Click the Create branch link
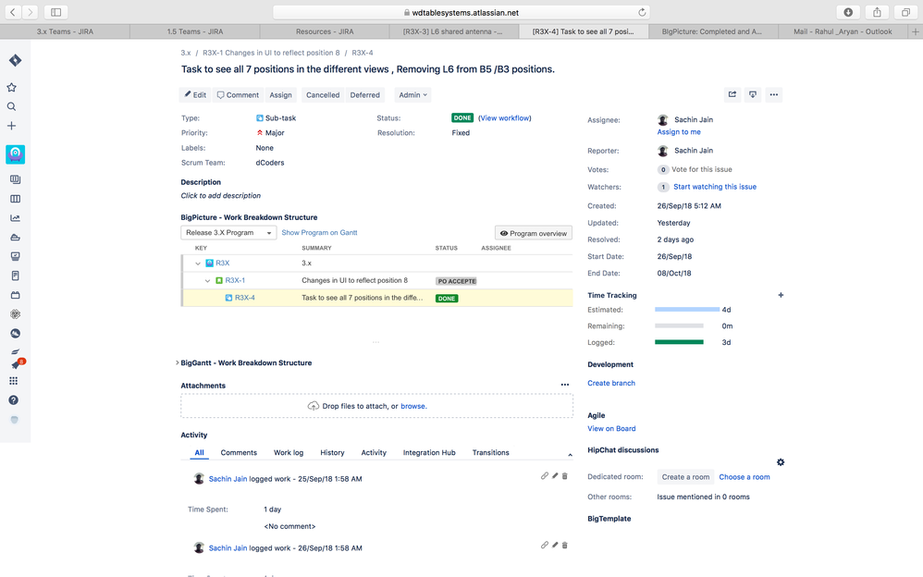This screenshot has height=577, width=923. coord(611,383)
